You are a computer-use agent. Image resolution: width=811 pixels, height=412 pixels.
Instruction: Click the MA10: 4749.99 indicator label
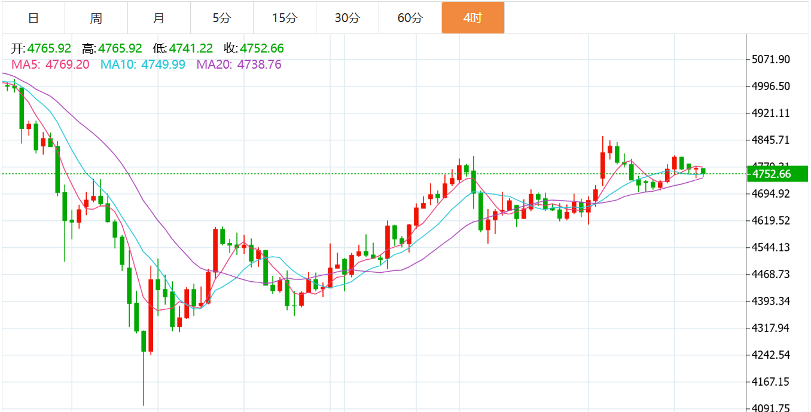click(x=143, y=64)
